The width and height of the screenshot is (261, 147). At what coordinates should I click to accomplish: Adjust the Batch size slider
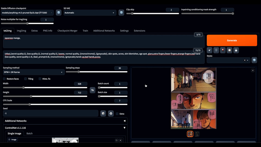[113, 96]
